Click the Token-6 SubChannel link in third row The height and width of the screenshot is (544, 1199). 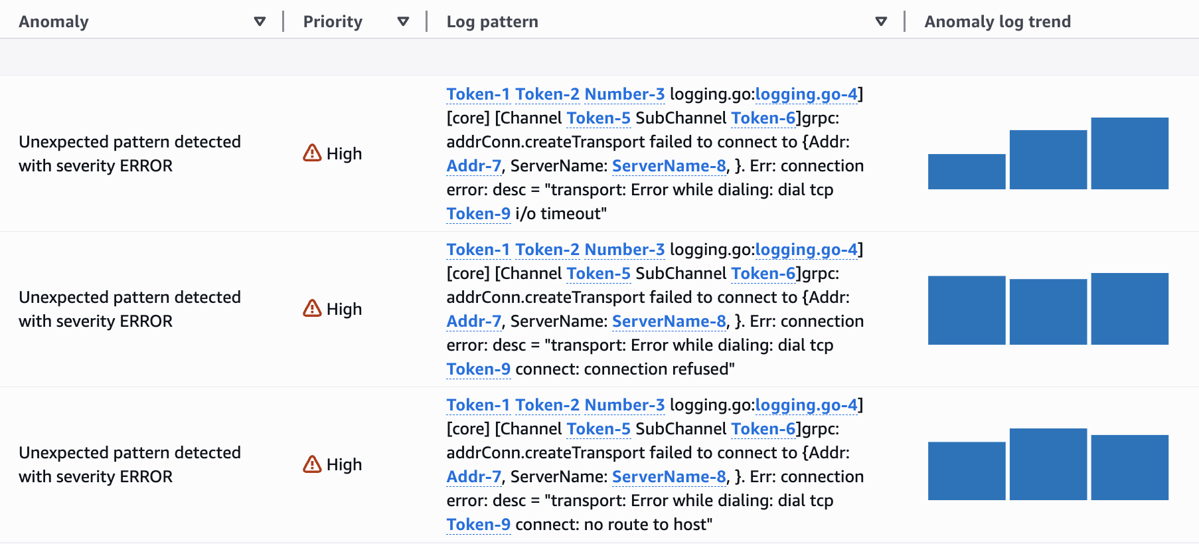763,429
